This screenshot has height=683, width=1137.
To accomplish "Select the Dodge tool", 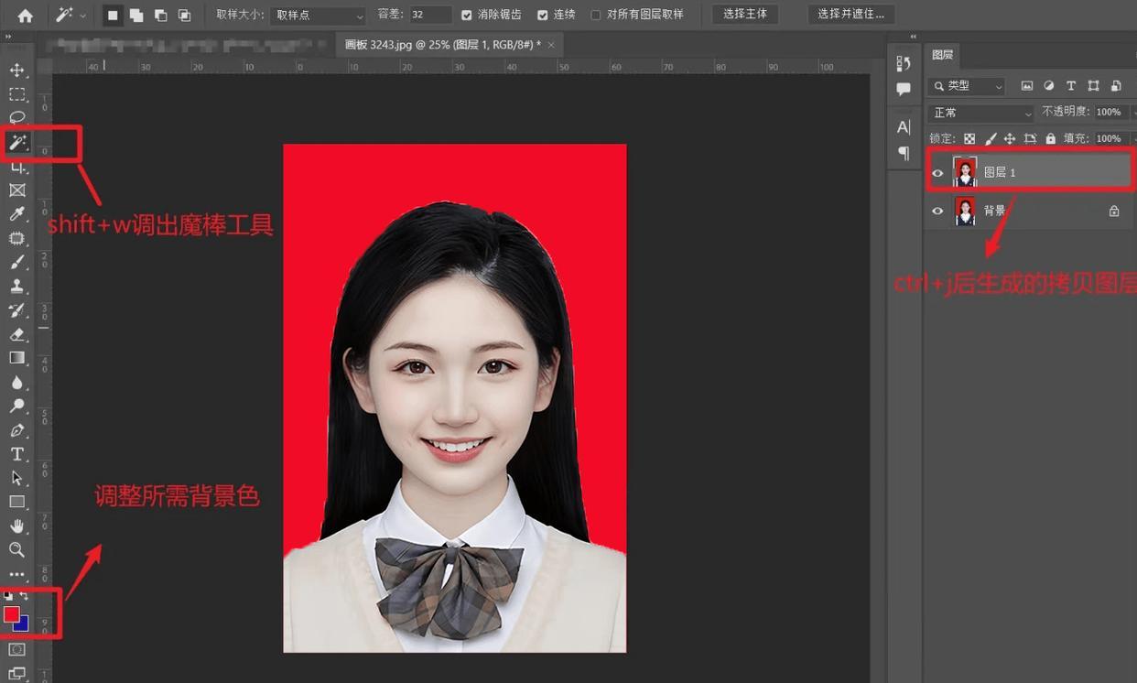I will click(16, 406).
